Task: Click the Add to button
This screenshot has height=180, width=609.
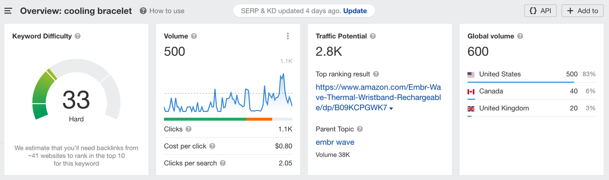Action: [x=583, y=10]
